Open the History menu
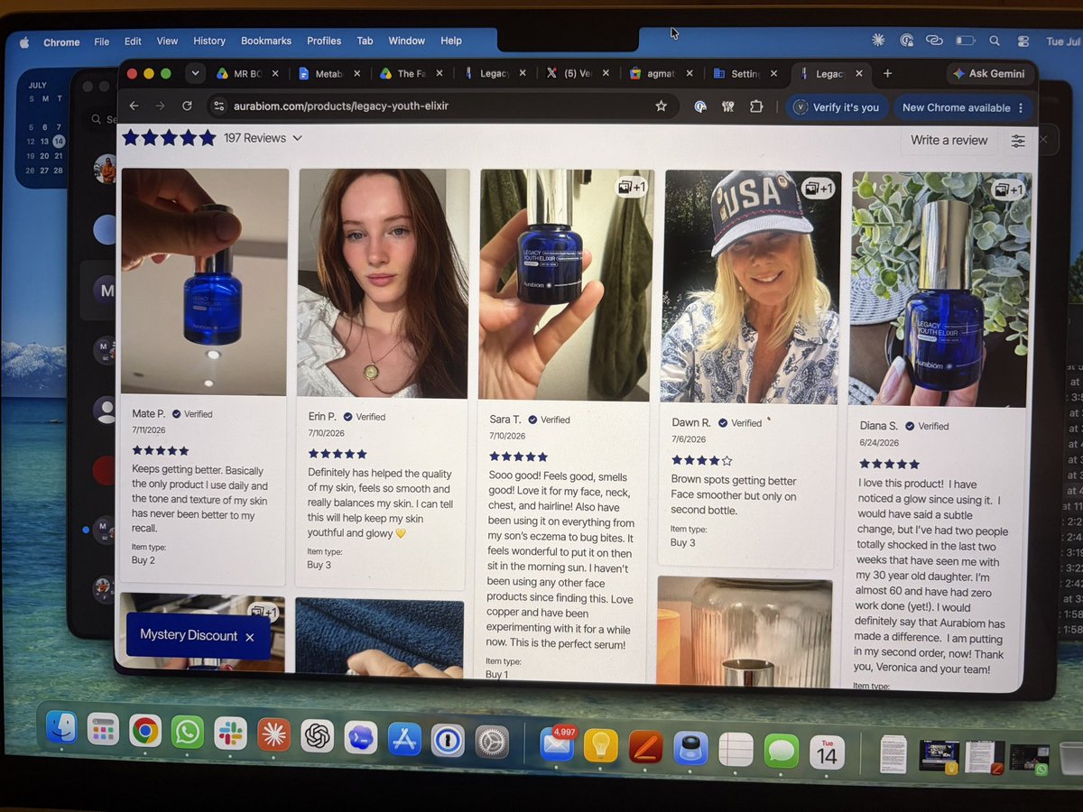 [x=209, y=41]
